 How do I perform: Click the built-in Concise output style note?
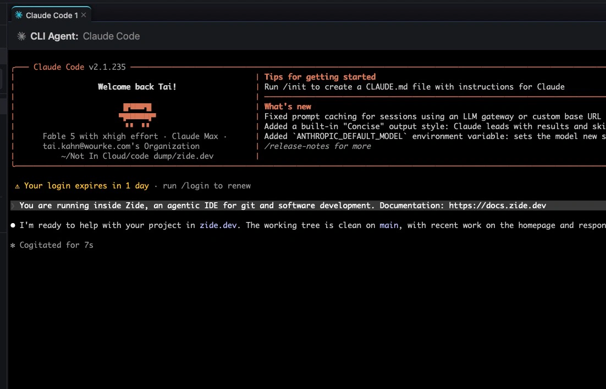pos(435,126)
